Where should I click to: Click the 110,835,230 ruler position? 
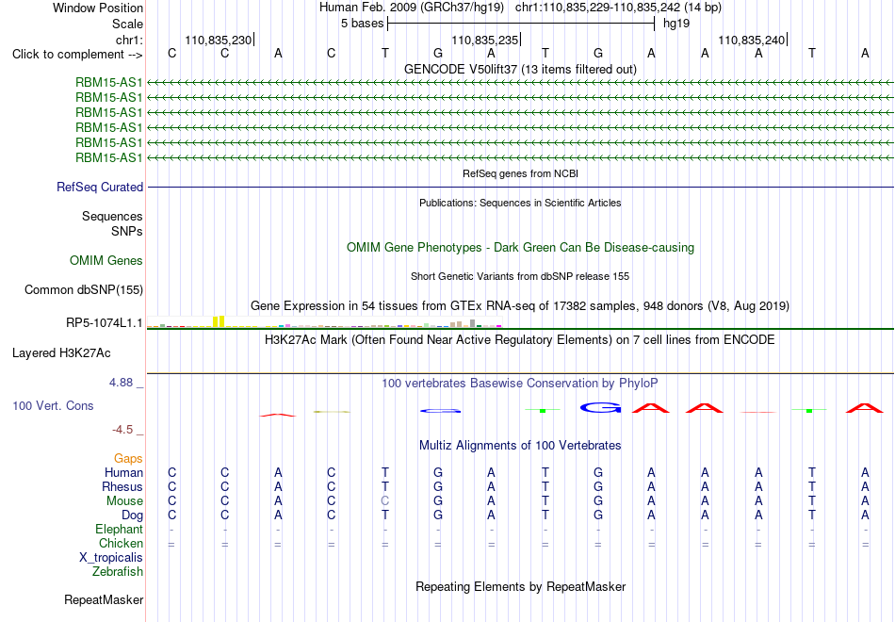pos(218,40)
